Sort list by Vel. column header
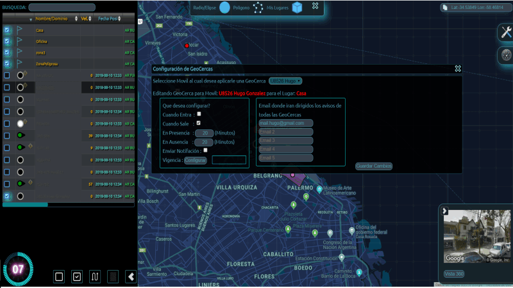 pyautogui.click(x=85, y=19)
